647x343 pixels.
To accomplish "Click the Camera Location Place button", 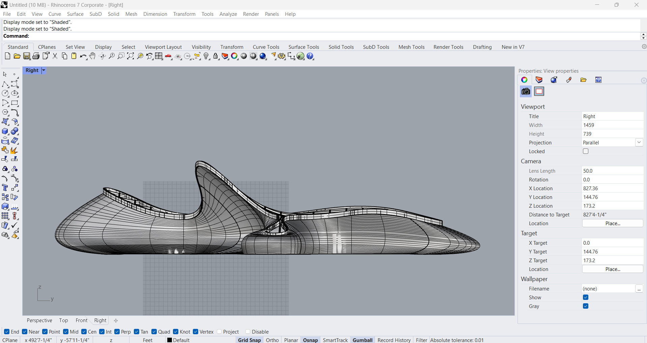I will (x=613, y=224).
